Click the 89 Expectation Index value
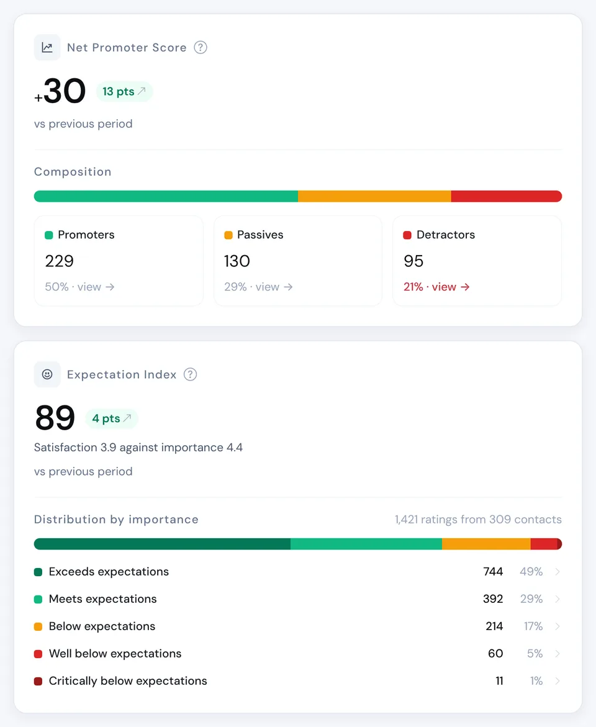Viewport: 596px width, 727px height. coord(55,418)
